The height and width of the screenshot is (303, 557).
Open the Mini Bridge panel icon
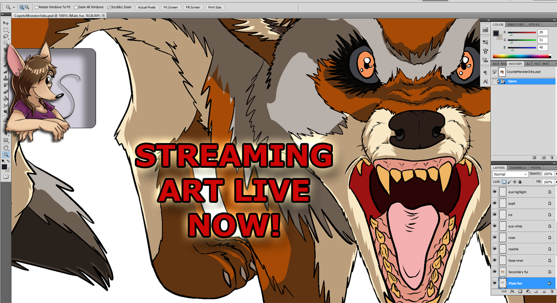[x=486, y=29]
